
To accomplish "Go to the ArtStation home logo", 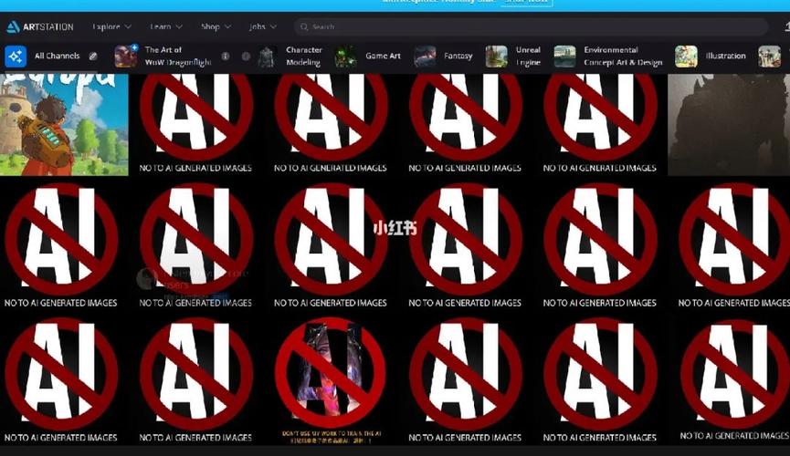I will (40, 26).
